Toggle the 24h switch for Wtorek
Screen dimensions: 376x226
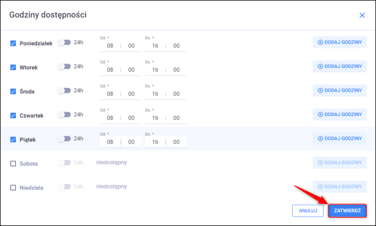[64, 66]
